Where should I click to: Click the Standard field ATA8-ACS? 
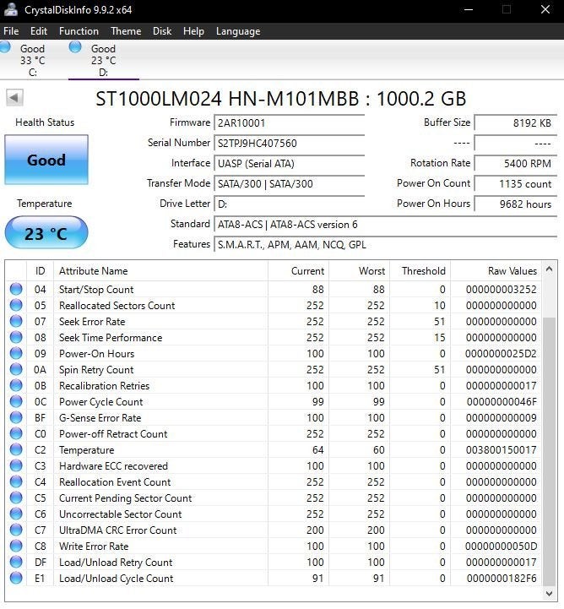[386, 225]
